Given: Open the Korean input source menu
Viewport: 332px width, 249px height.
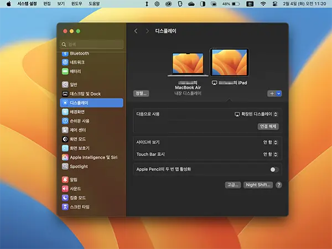Looking at the screenshot, I should point(250,4).
